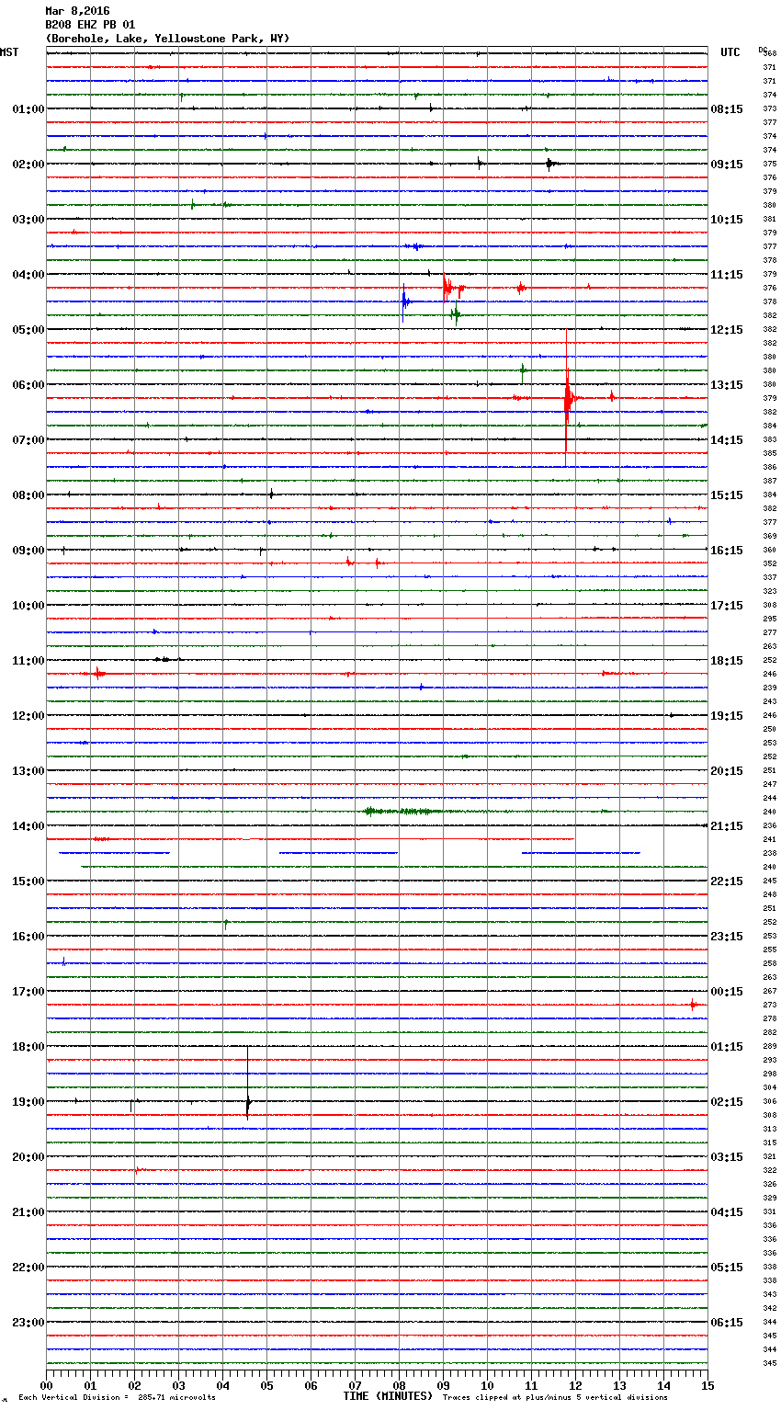Select the "23:00" MST hour label
The image size is (781, 1410).
pyautogui.click(x=28, y=1323)
